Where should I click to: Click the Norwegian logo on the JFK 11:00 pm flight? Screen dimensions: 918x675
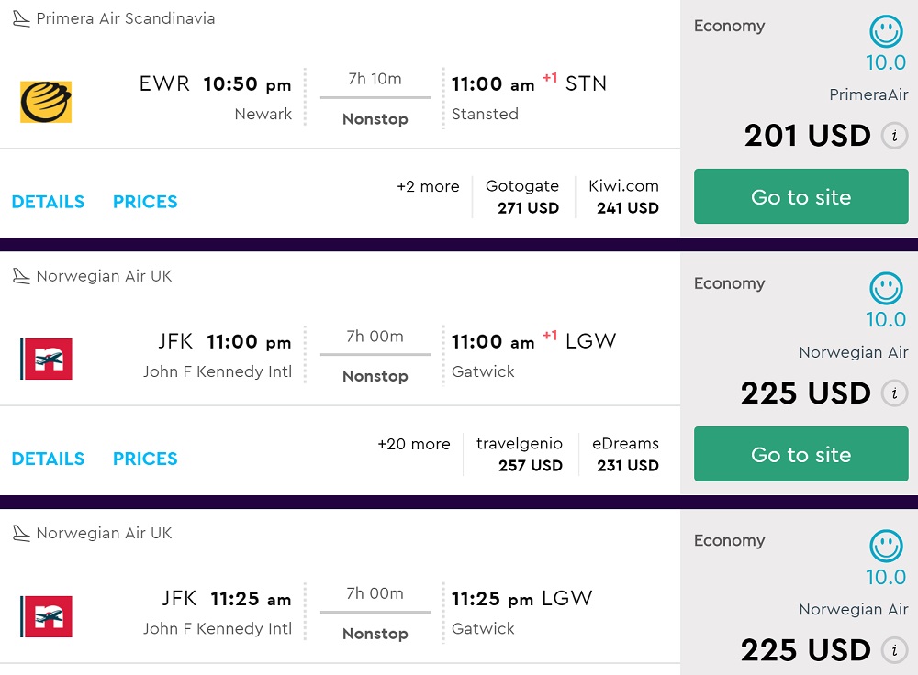tap(46, 359)
